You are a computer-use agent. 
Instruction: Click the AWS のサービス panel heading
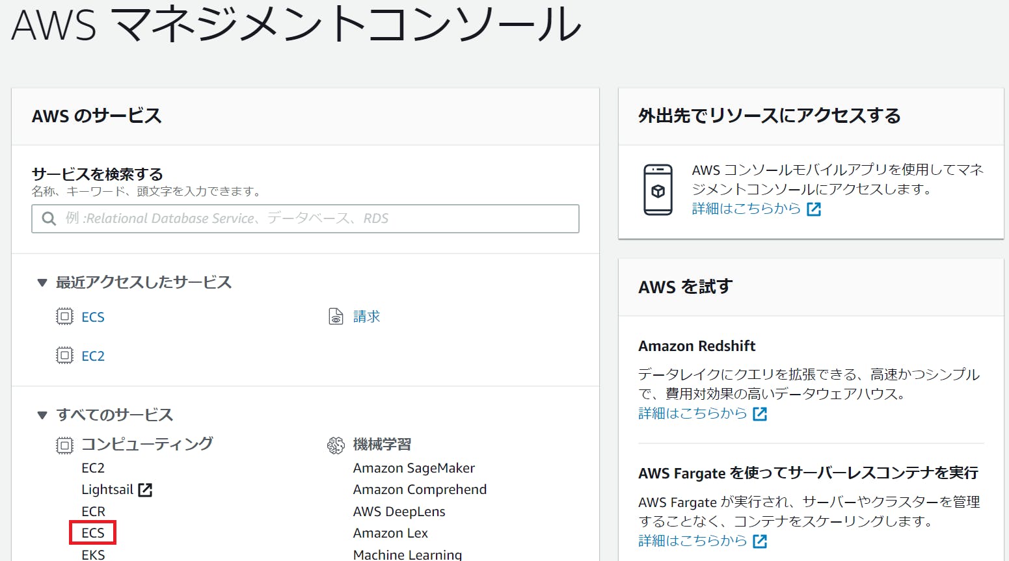pyautogui.click(x=97, y=116)
